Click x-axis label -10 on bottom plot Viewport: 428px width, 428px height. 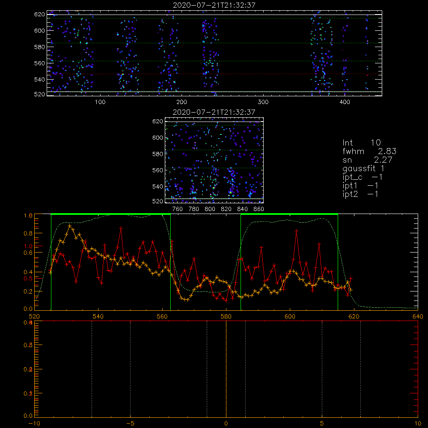34,424
